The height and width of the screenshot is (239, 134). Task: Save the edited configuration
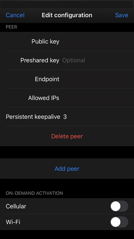coord(121,15)
